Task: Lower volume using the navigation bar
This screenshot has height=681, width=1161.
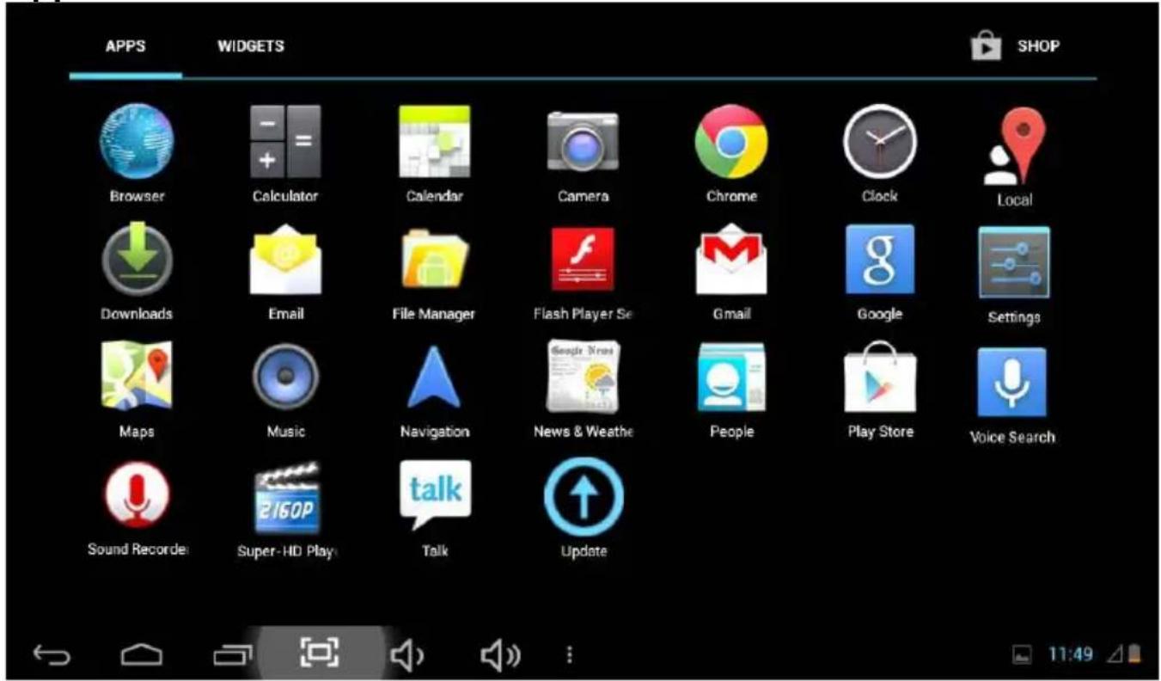Action: point(408,655)
